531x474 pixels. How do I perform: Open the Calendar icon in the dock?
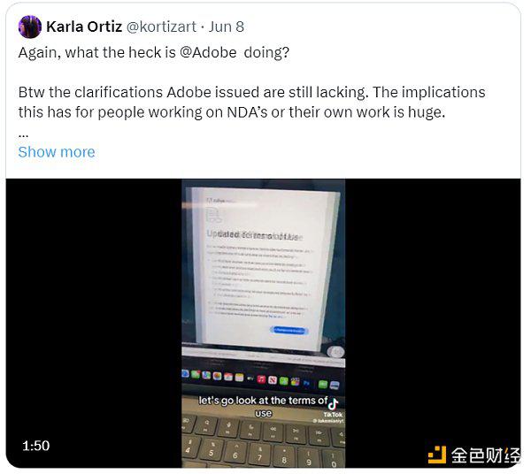pyautogui.click(x=228, y=377)
